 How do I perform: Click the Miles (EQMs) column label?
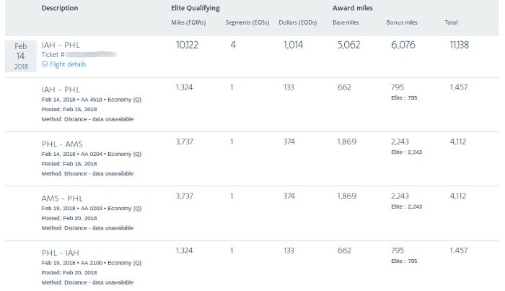pyautogui.click(x=188, y=22)
